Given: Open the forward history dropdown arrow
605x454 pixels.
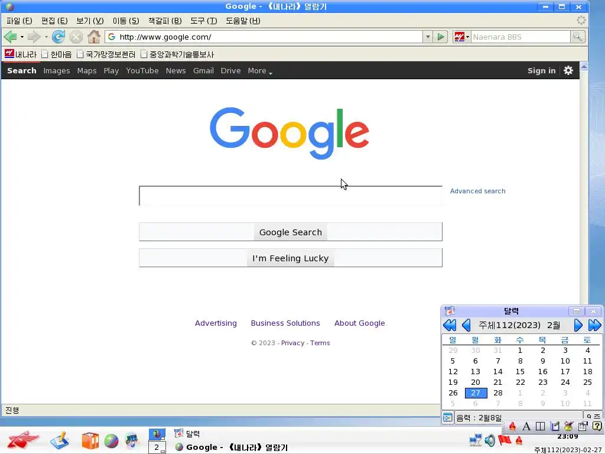Looking at the screenshot, I should (46, 37).
